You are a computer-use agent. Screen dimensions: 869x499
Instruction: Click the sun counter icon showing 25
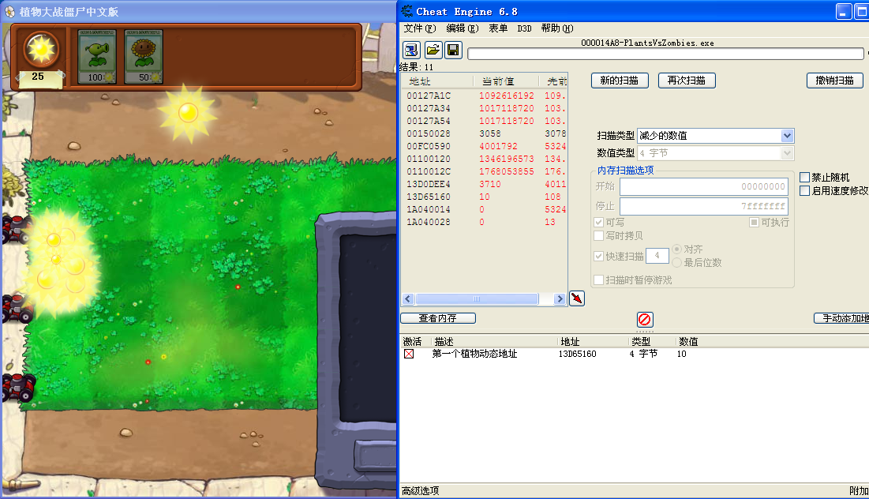coord(41,51)
